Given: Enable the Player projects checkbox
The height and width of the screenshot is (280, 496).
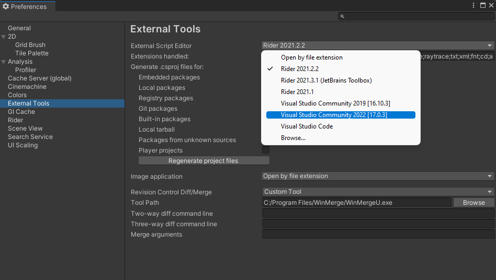Looking at the screenshot, I should tap(266, 150).
